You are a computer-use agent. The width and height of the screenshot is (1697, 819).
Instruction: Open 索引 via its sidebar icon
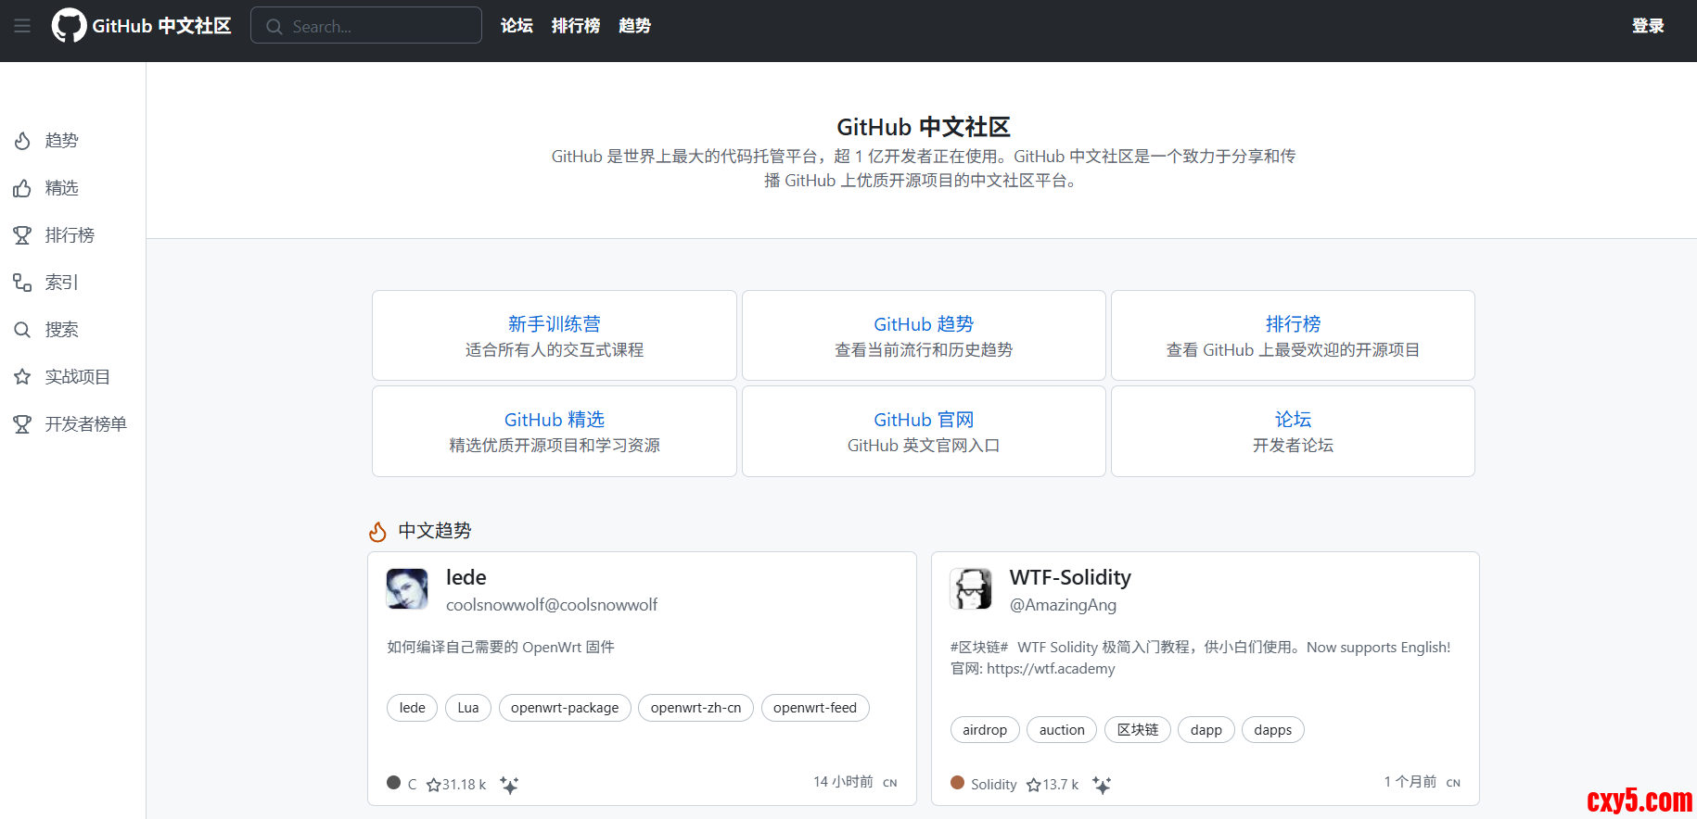(x=22, y=283)
